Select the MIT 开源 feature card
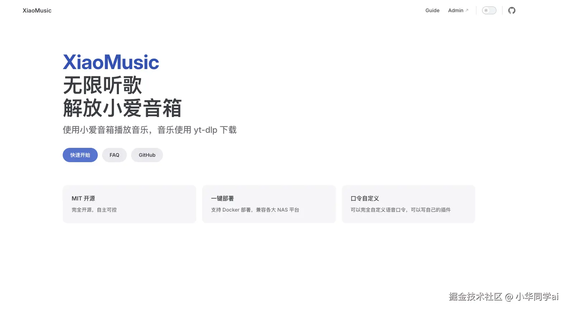 129,204
